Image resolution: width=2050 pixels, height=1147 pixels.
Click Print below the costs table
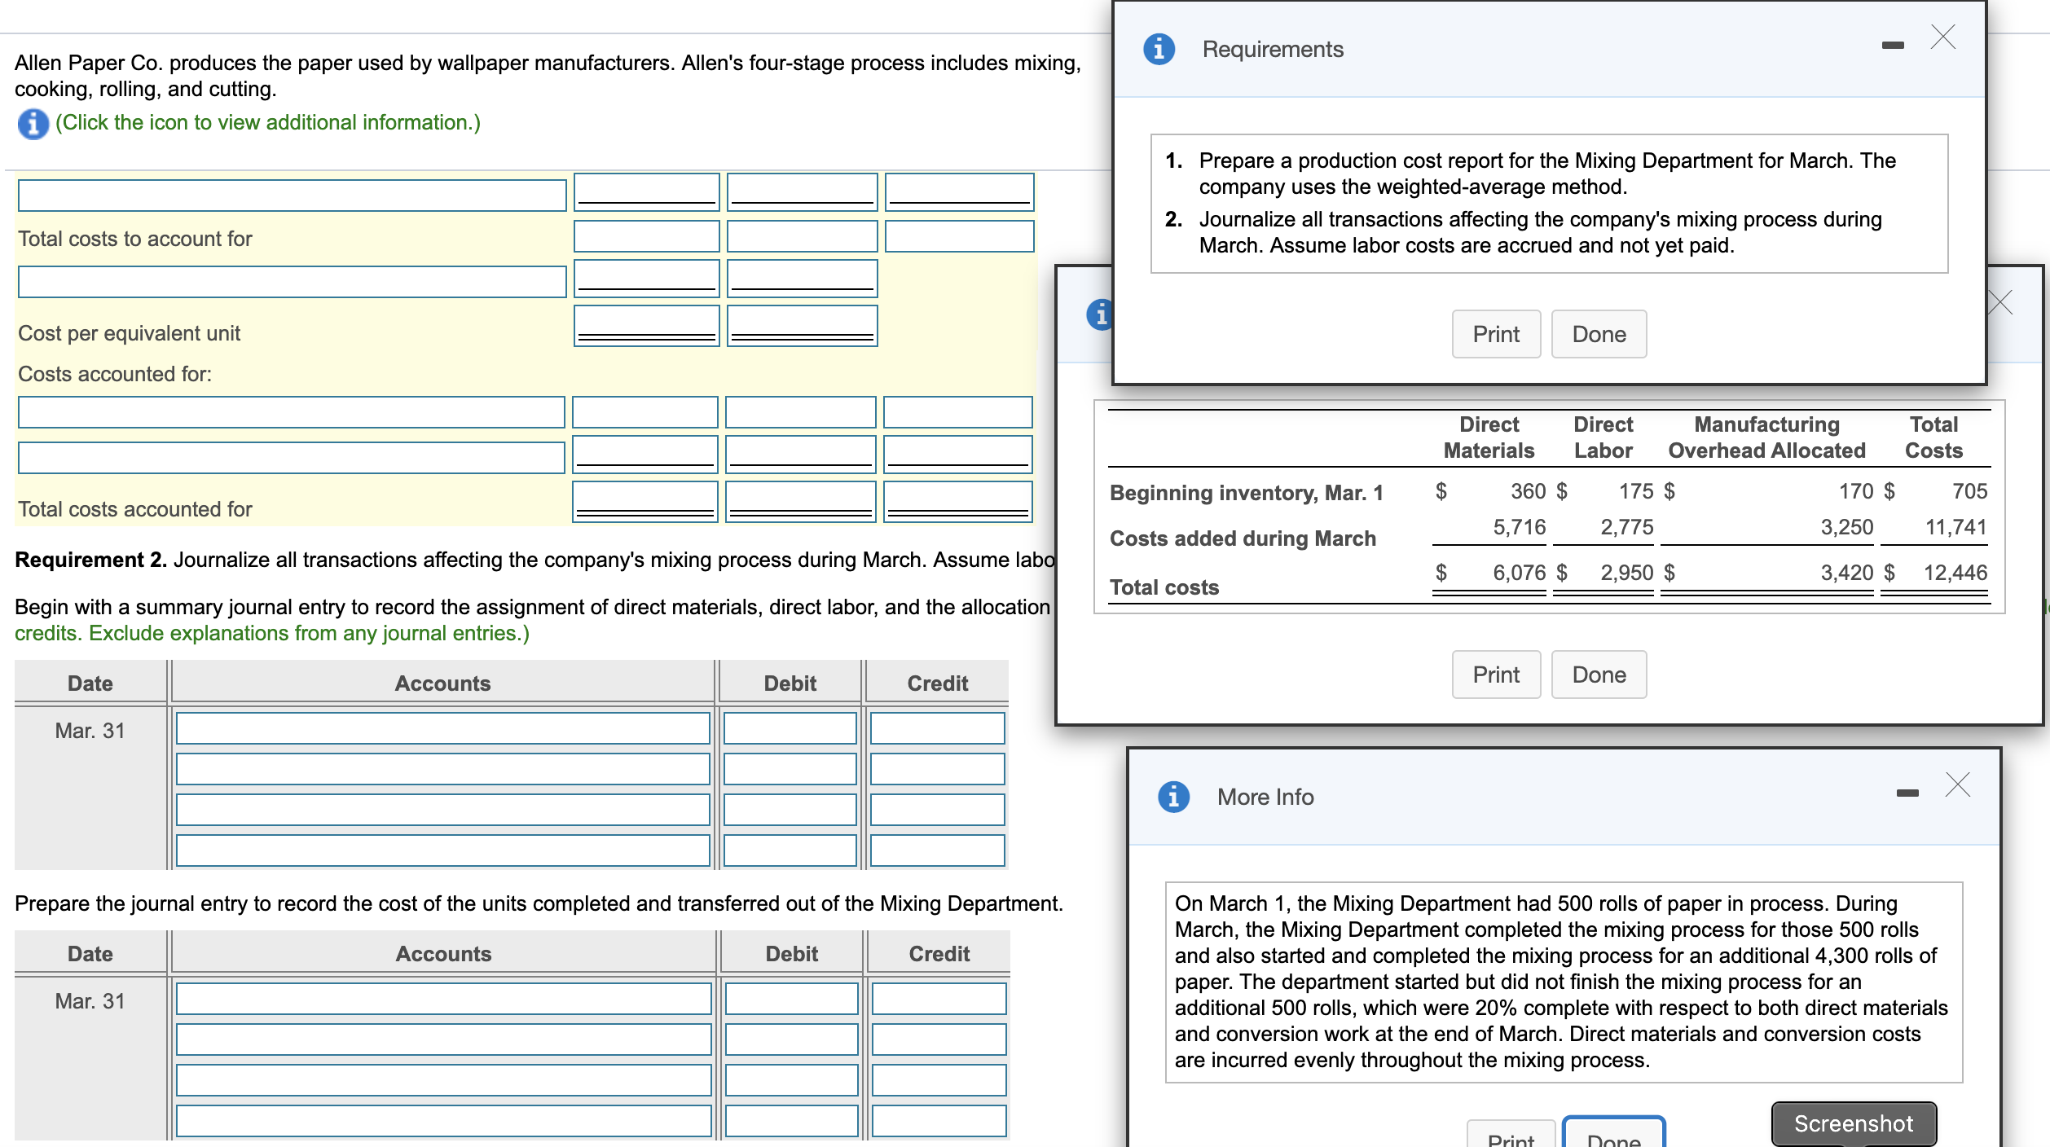click(1496, 675)
